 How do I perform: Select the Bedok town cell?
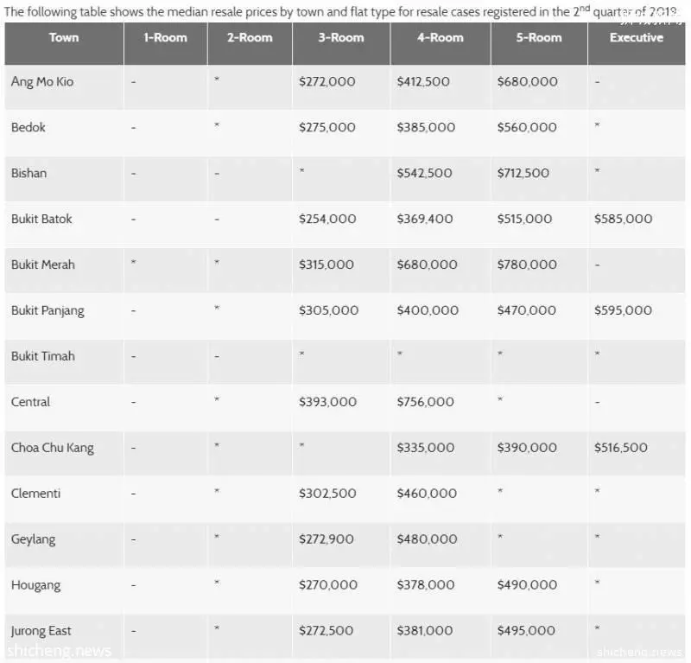click(64, 133)
